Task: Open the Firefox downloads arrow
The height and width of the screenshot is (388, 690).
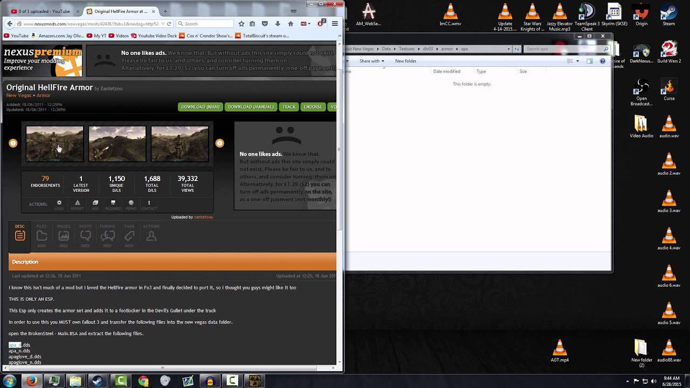Action: (x=277, y=24)
